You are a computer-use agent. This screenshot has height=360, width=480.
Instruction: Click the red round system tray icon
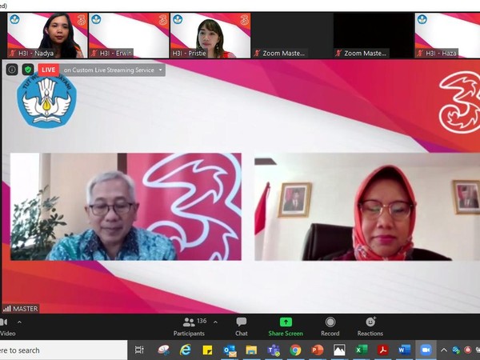pyautogui.click(x=468, y=350)
